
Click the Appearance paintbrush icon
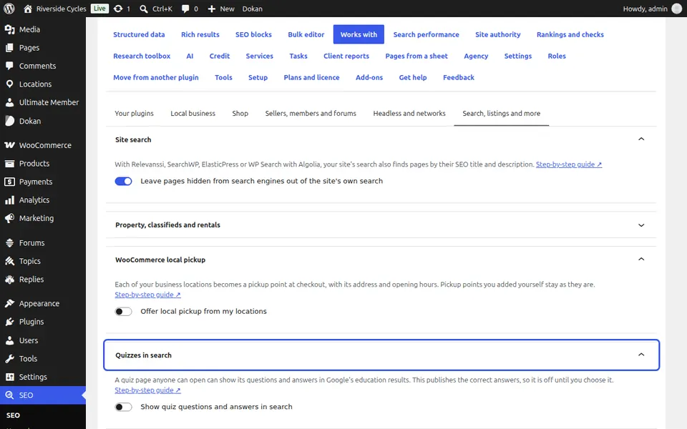[9, 303]
